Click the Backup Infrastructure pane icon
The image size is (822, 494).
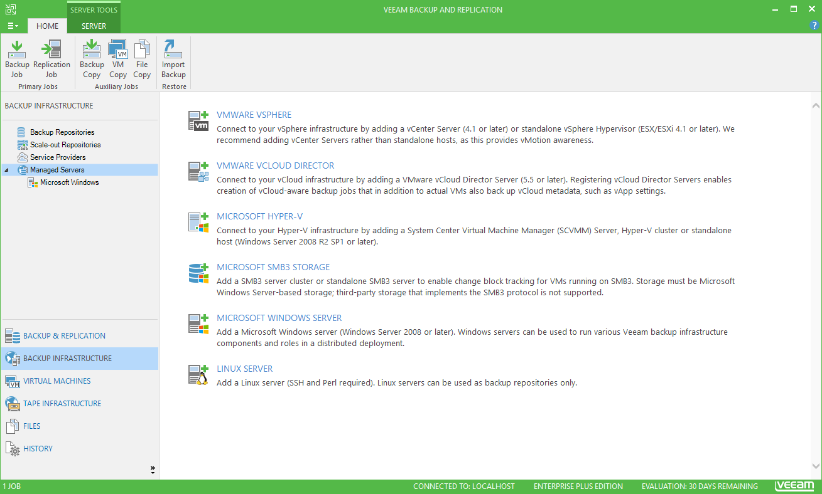13,359
